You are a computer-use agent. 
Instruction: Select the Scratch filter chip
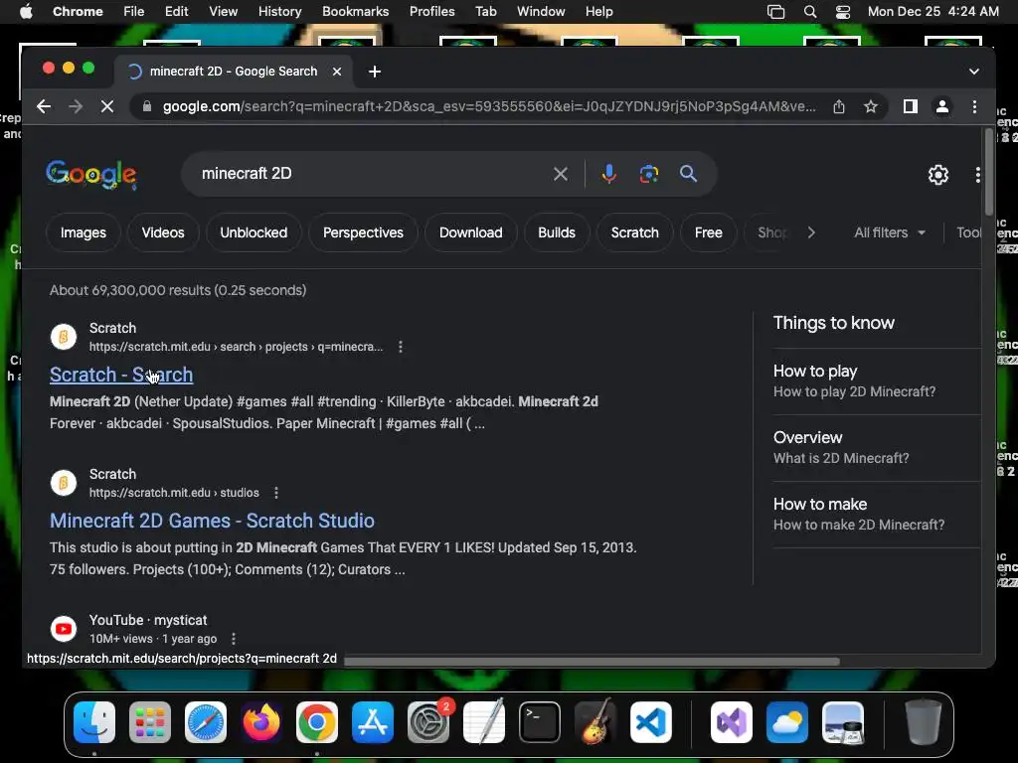[635, 232]
